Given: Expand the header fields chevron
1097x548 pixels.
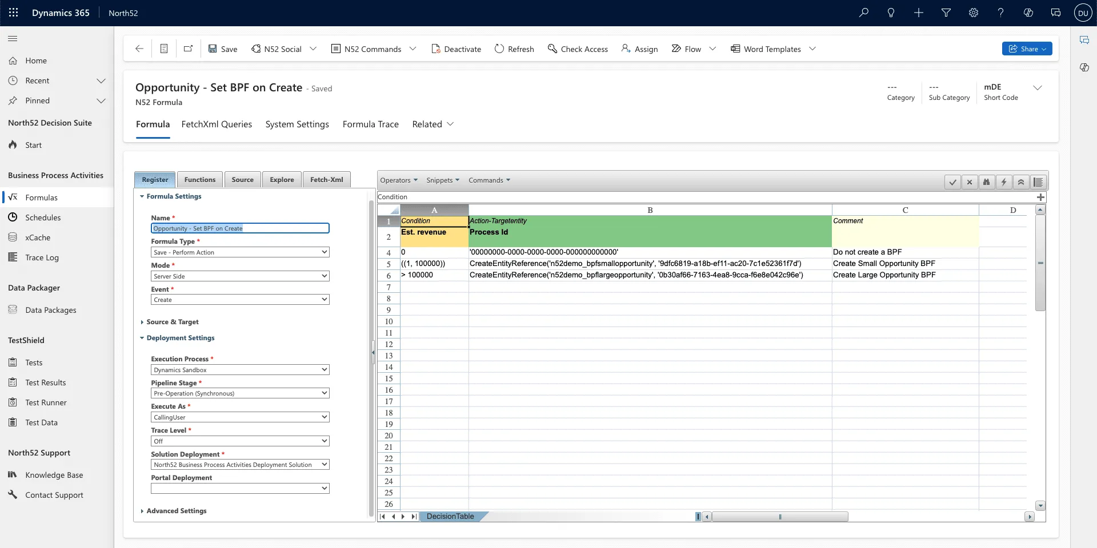Looking at the screenshot, I should pyautogui.click(x=1038, y=87).
